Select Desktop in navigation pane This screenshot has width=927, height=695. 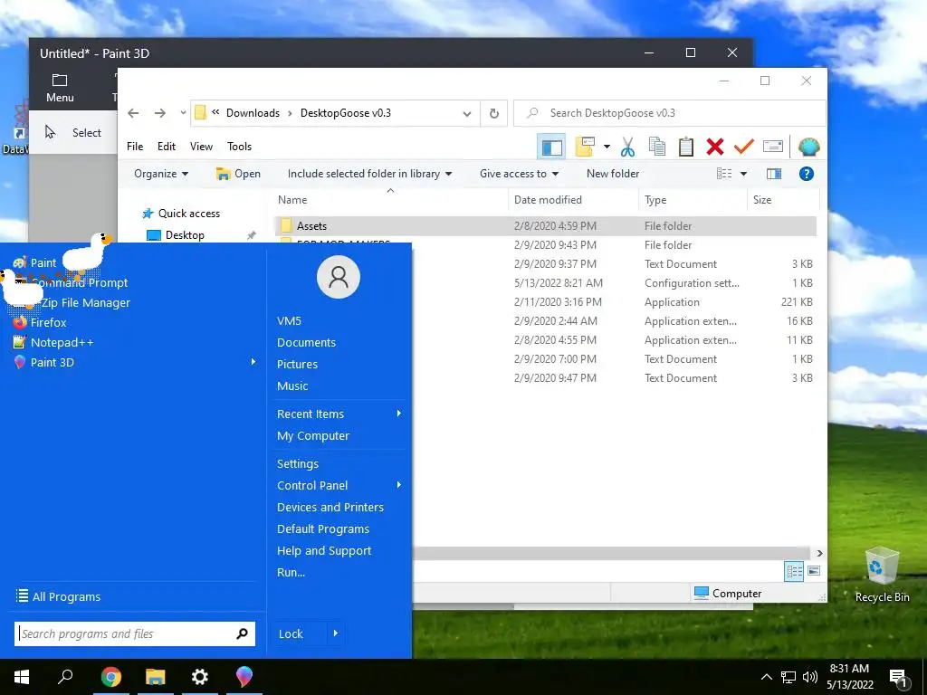(x=185, y=235)
